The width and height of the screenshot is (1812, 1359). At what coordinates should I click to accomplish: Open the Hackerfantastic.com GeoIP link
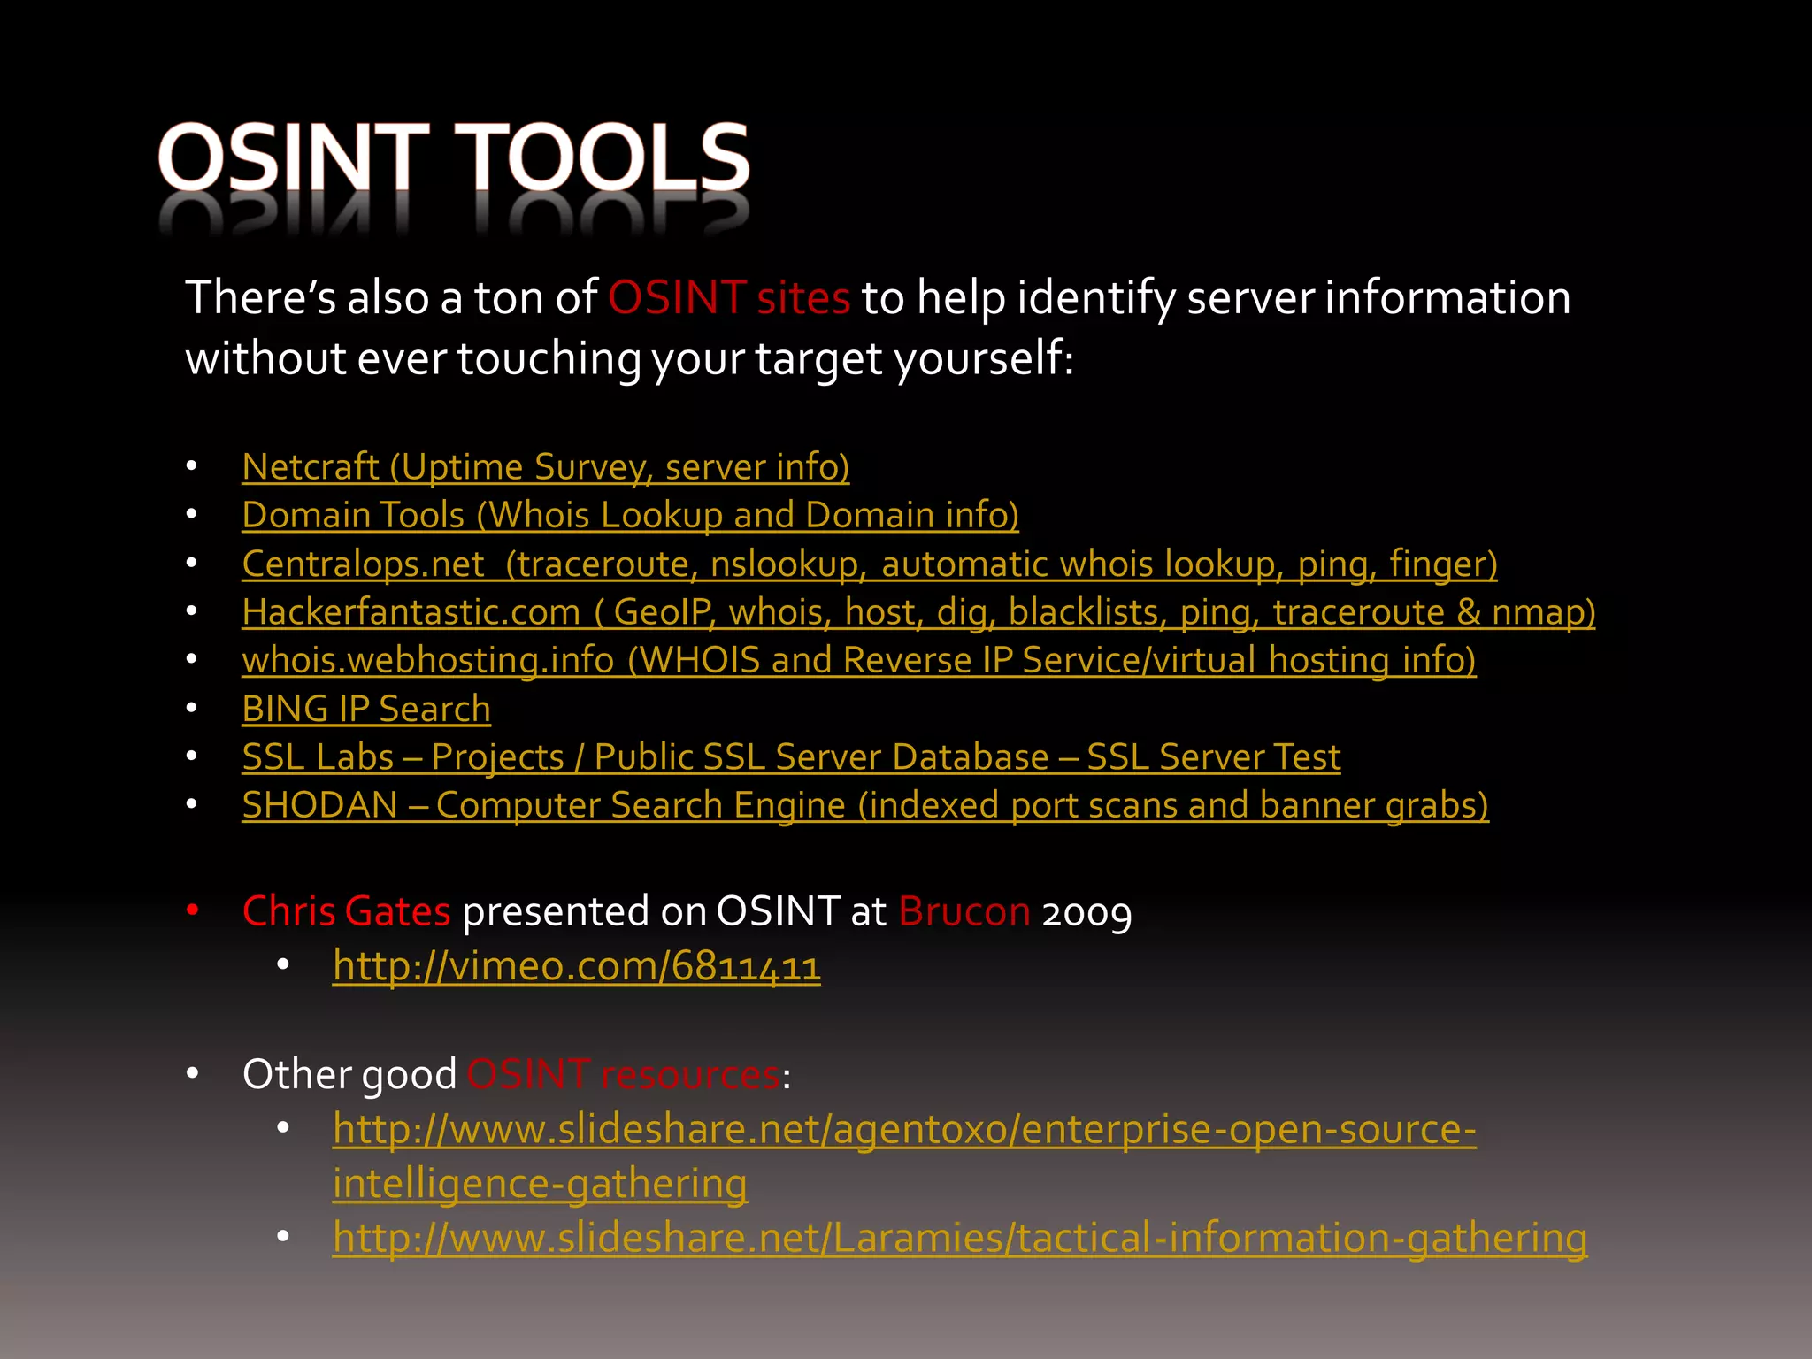[918, 611]
